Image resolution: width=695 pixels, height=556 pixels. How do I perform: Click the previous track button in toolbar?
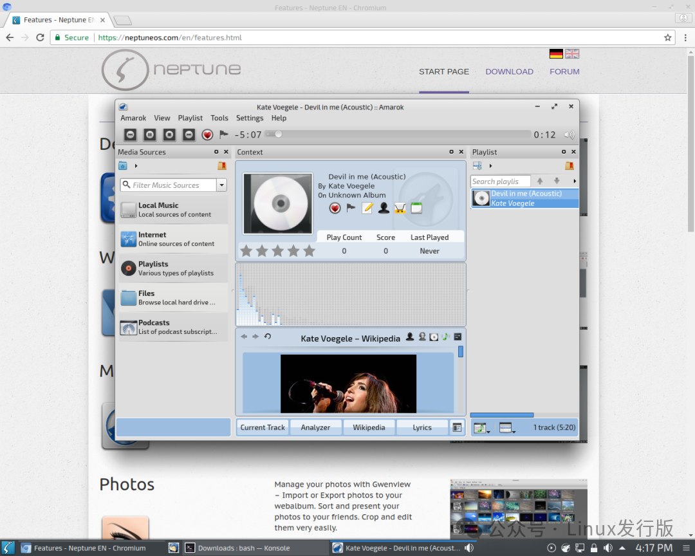coord(131,134)
